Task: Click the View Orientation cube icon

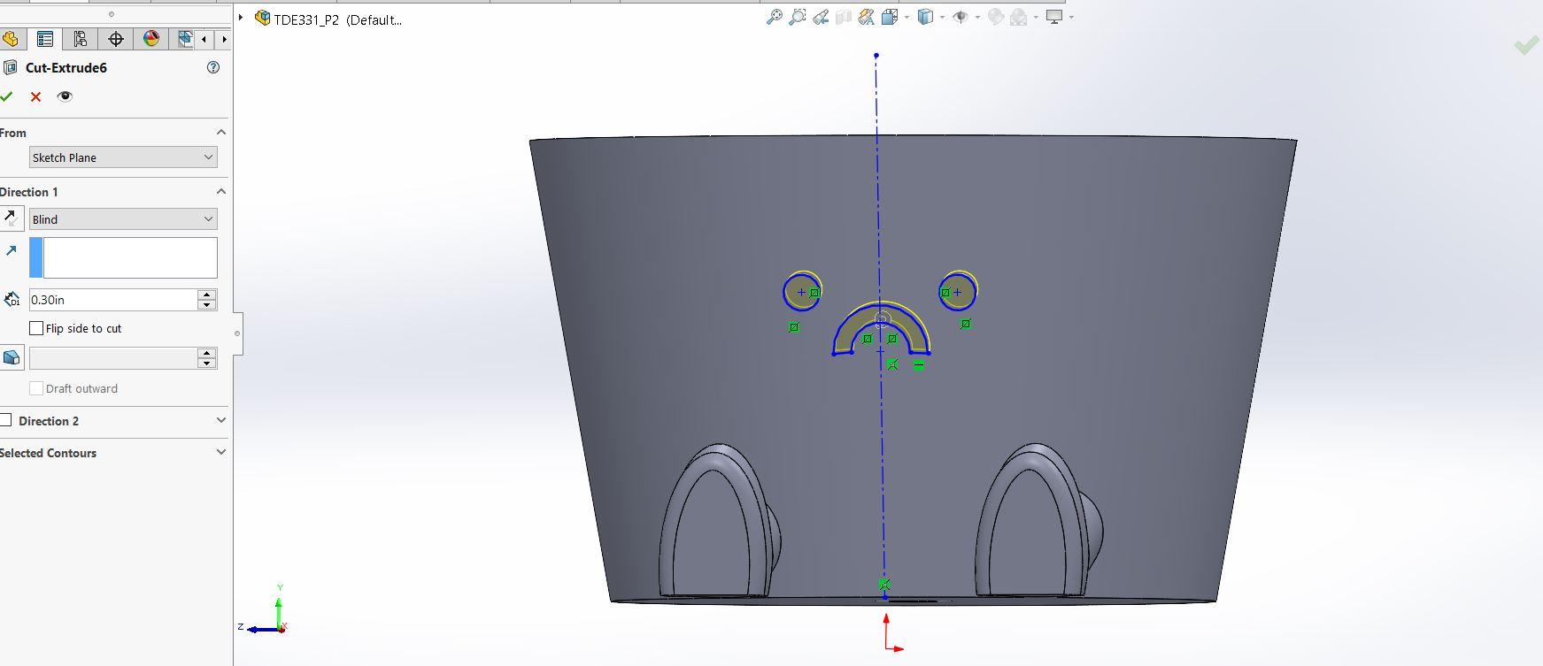Action: click(890, 17)
